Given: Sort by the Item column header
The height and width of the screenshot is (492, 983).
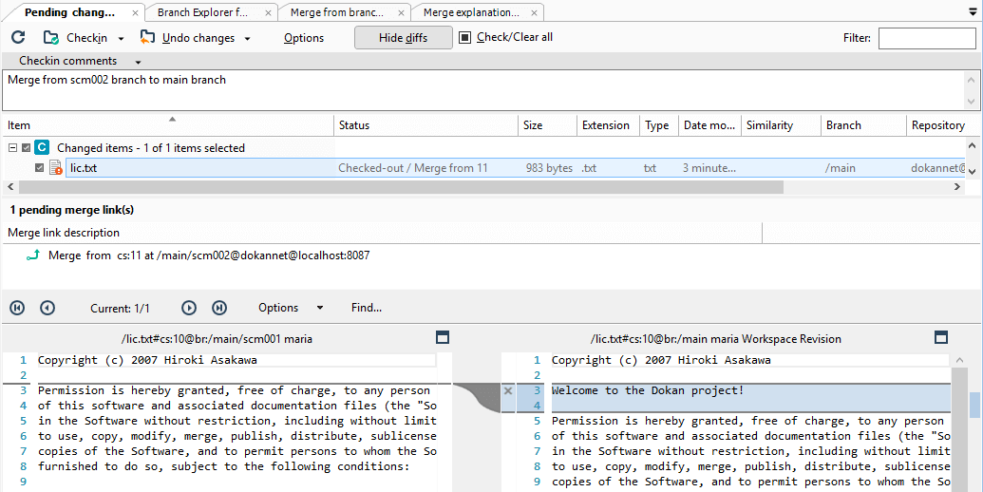Looking at the screenshot, I should click(168, 125).
